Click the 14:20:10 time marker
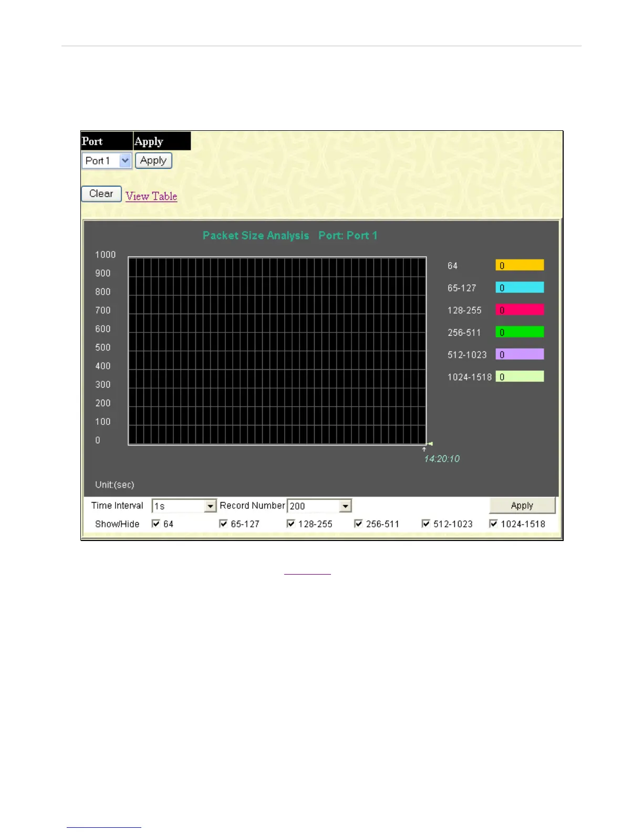Viewport: 643px width, 832px height. tap(442, 459)
